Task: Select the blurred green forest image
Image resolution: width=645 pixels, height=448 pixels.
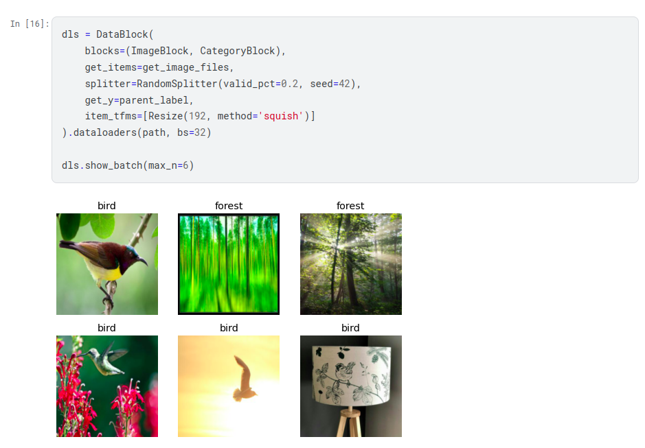Action: pyautogui.click(x=229, y=264)
